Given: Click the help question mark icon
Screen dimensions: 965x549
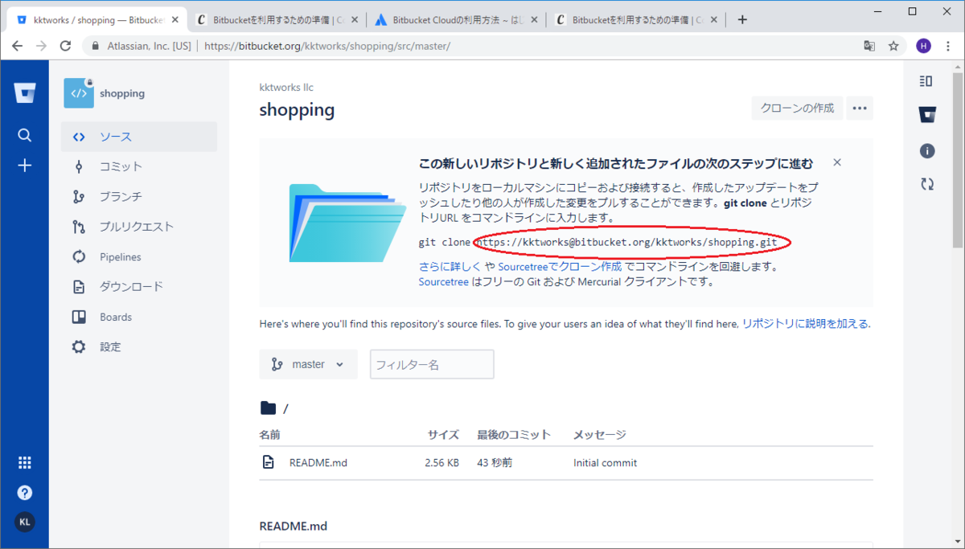Looking at the screenshot, I should coord(25,493).
